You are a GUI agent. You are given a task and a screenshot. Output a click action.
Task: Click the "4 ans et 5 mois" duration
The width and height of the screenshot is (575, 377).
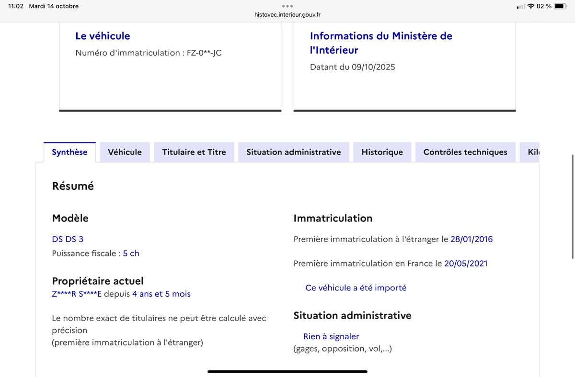[x=161, y=294]
